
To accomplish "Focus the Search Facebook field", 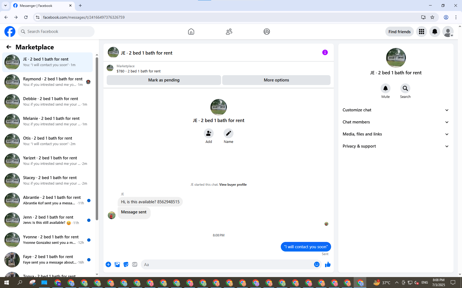I will tap(56, 32).
